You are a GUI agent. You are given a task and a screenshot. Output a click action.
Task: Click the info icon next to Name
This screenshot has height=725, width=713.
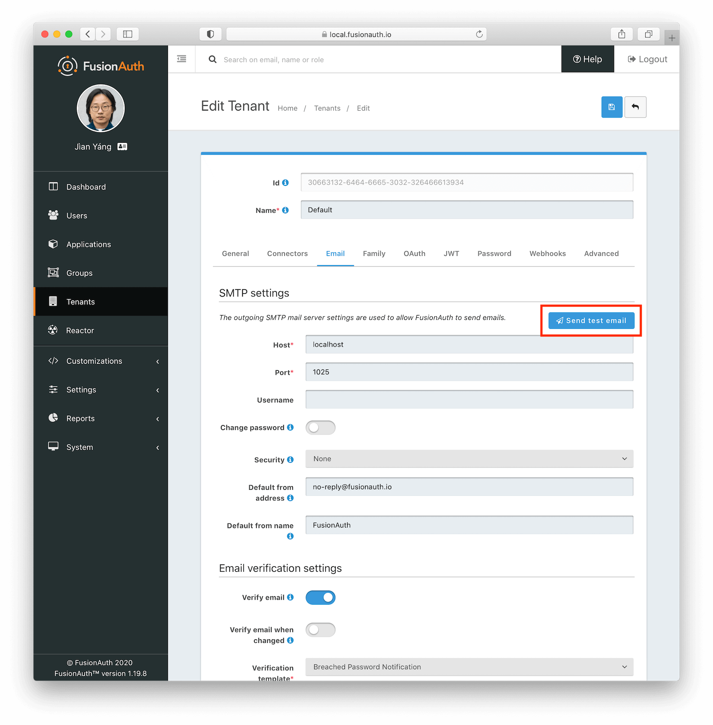click(286, 210)
